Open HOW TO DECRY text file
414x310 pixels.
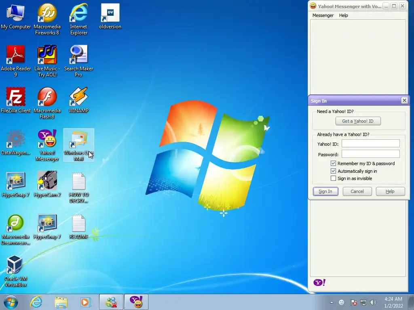click(79, 187)
